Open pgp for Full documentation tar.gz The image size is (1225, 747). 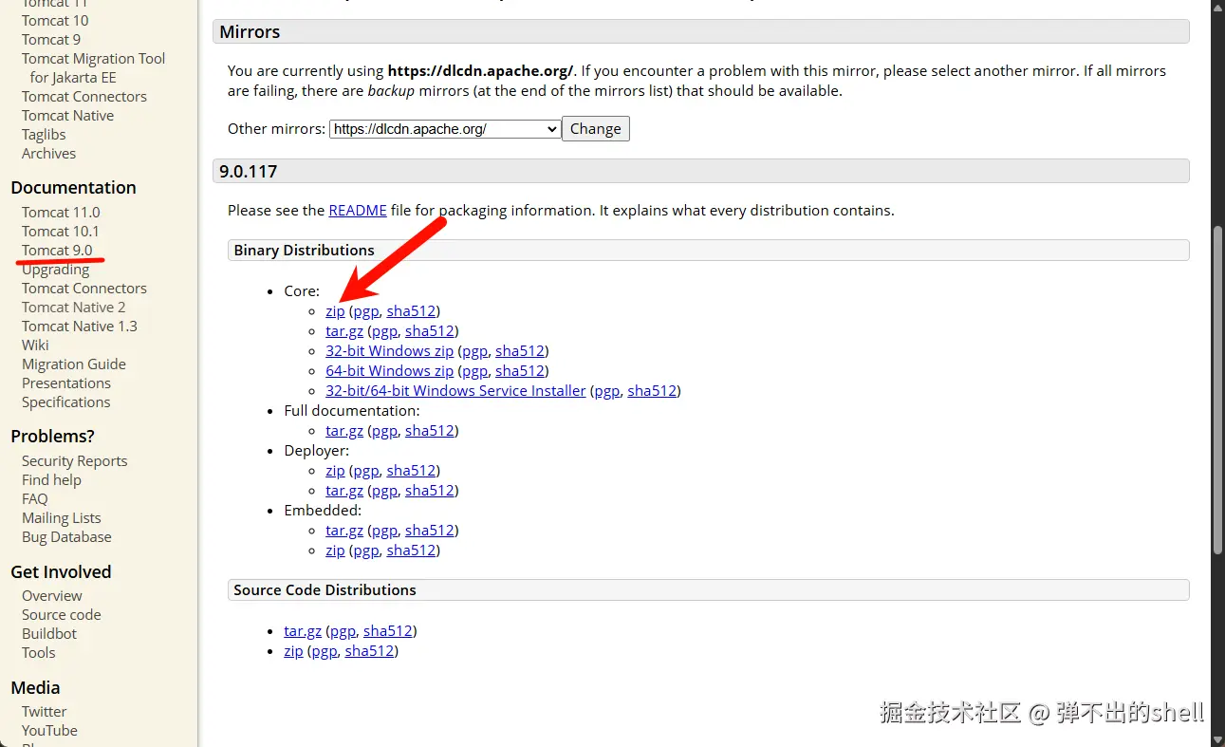(x=384, y=431)
